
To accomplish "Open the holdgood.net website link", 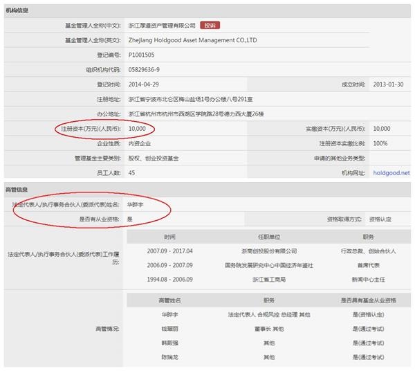I will coord(391,172).
